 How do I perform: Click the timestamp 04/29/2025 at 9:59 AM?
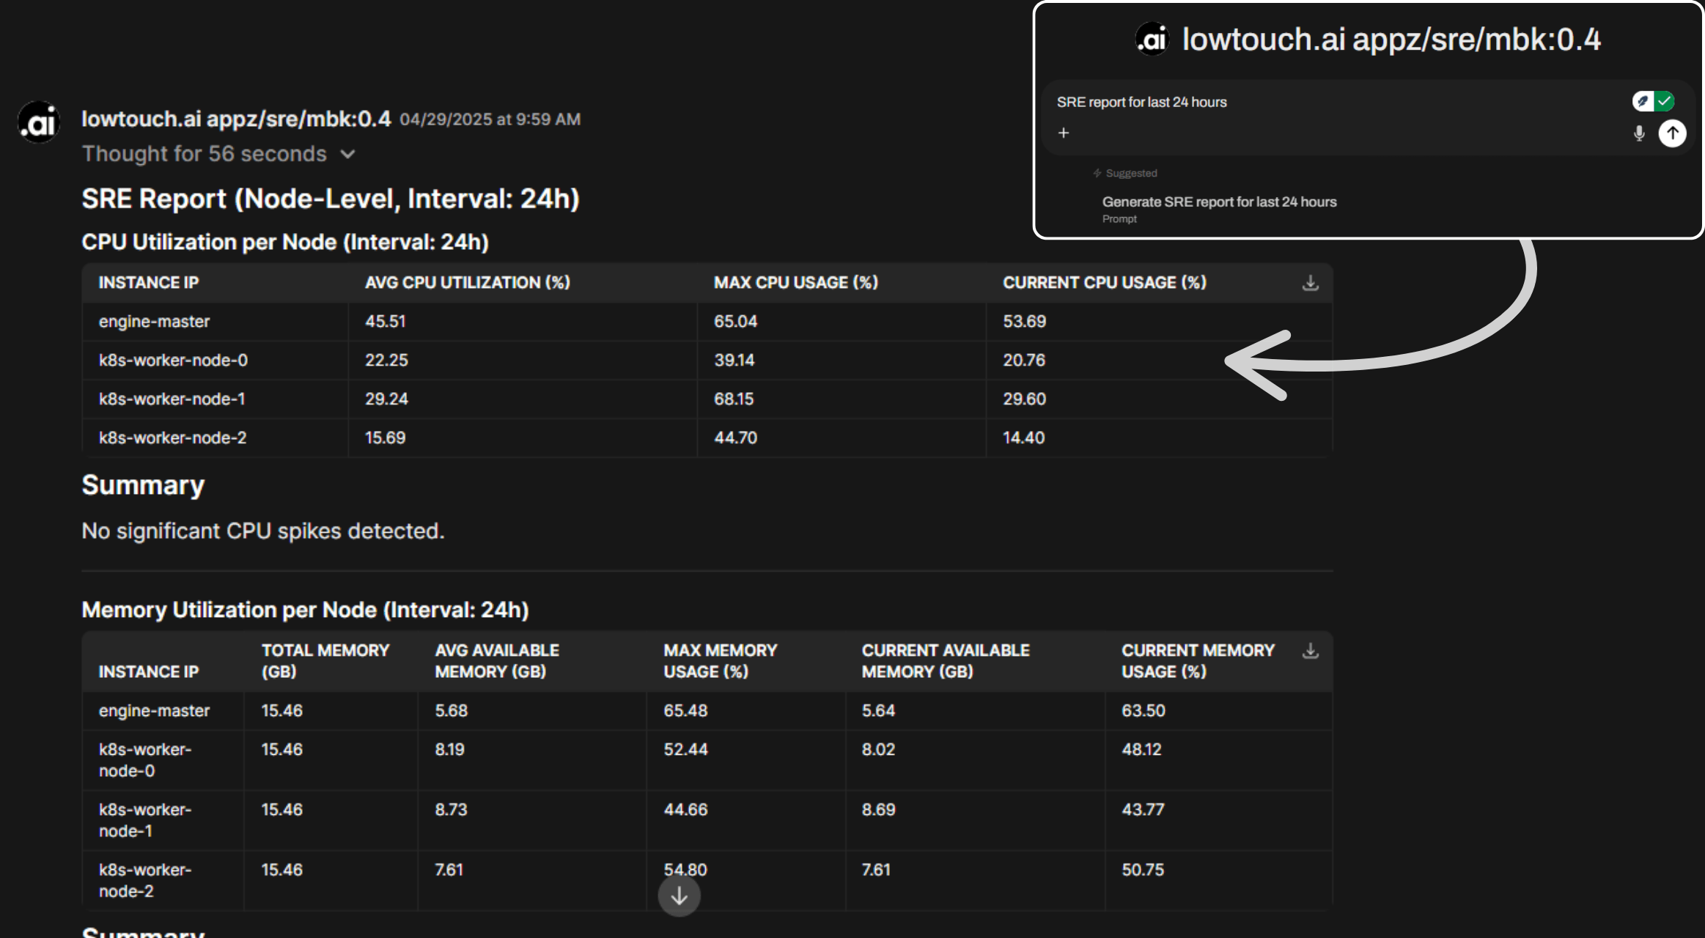[490, 119]
